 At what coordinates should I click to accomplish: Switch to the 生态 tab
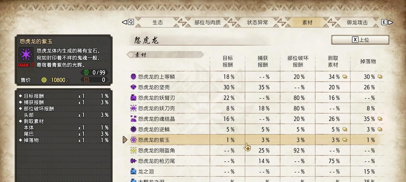pyautogui.click(x=158, y=22)
